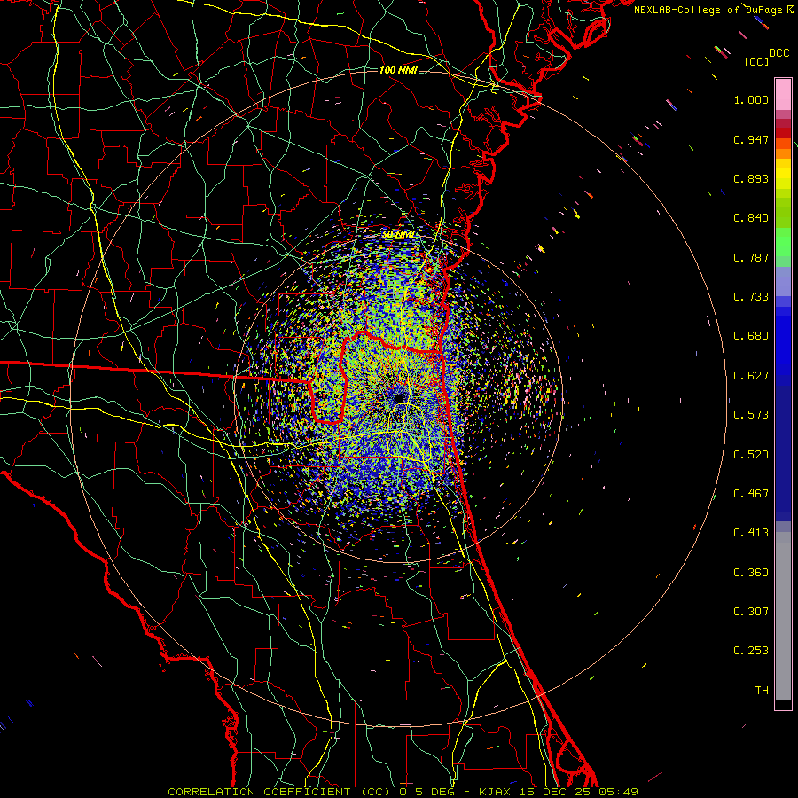Click the 100 NMI range ring label
Viewport: 798px width, 798px height.
click(x=398, y=70)
